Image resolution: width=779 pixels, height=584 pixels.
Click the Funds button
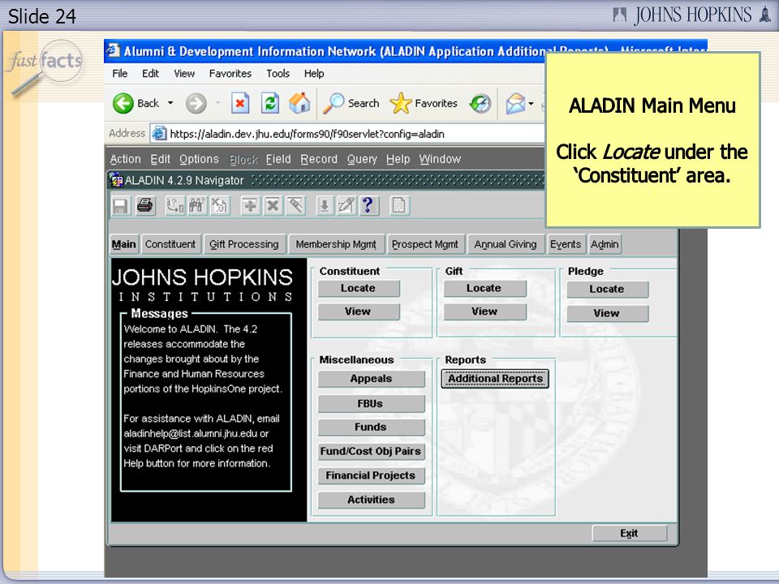click(371, 427)
